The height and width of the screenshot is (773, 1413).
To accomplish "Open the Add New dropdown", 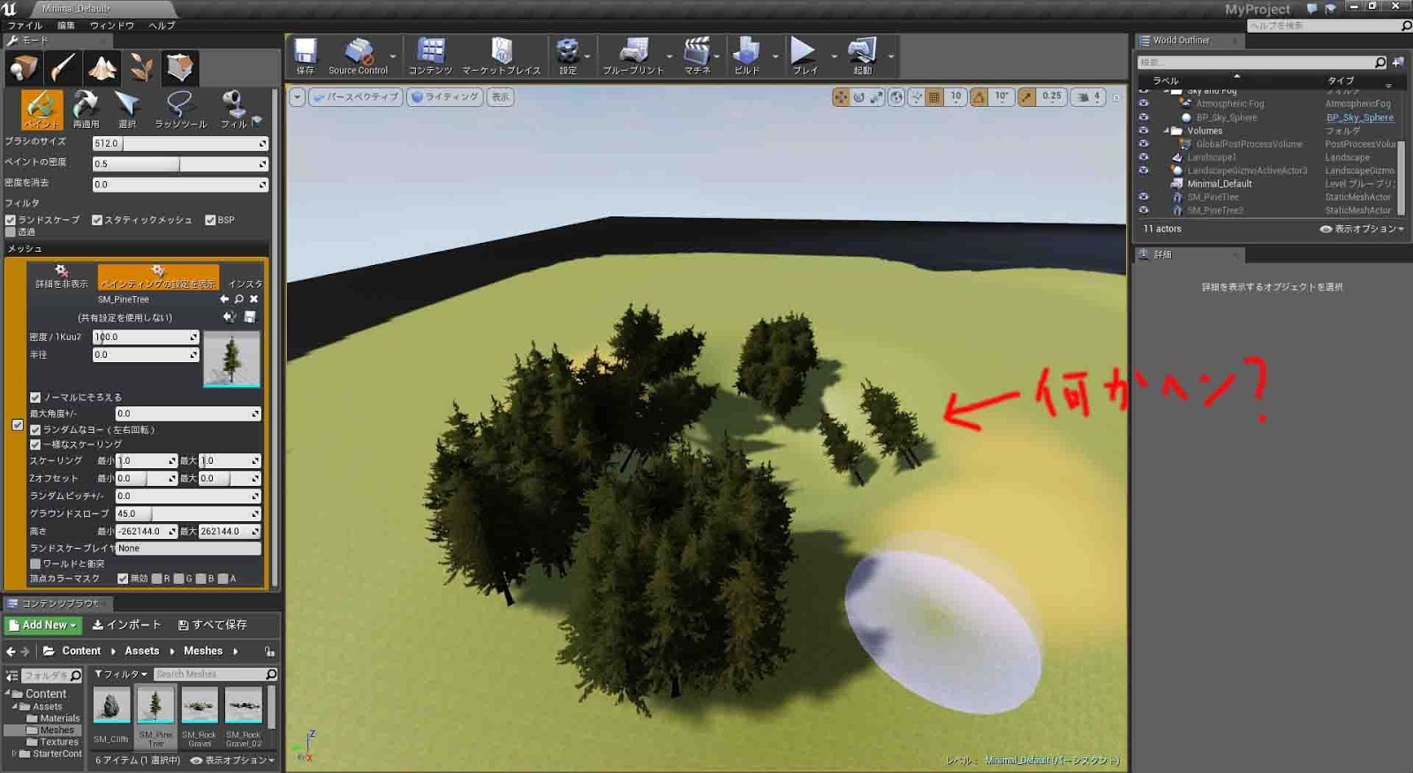I will (43, 625).
